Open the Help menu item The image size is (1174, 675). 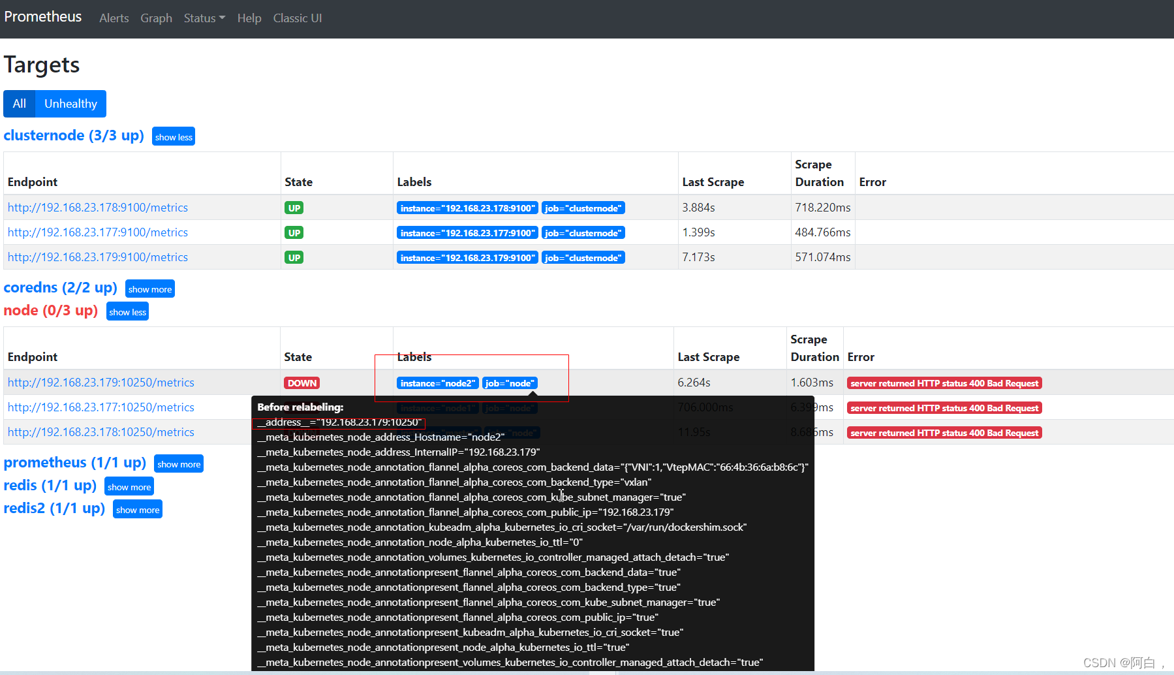tap(249, 18)
